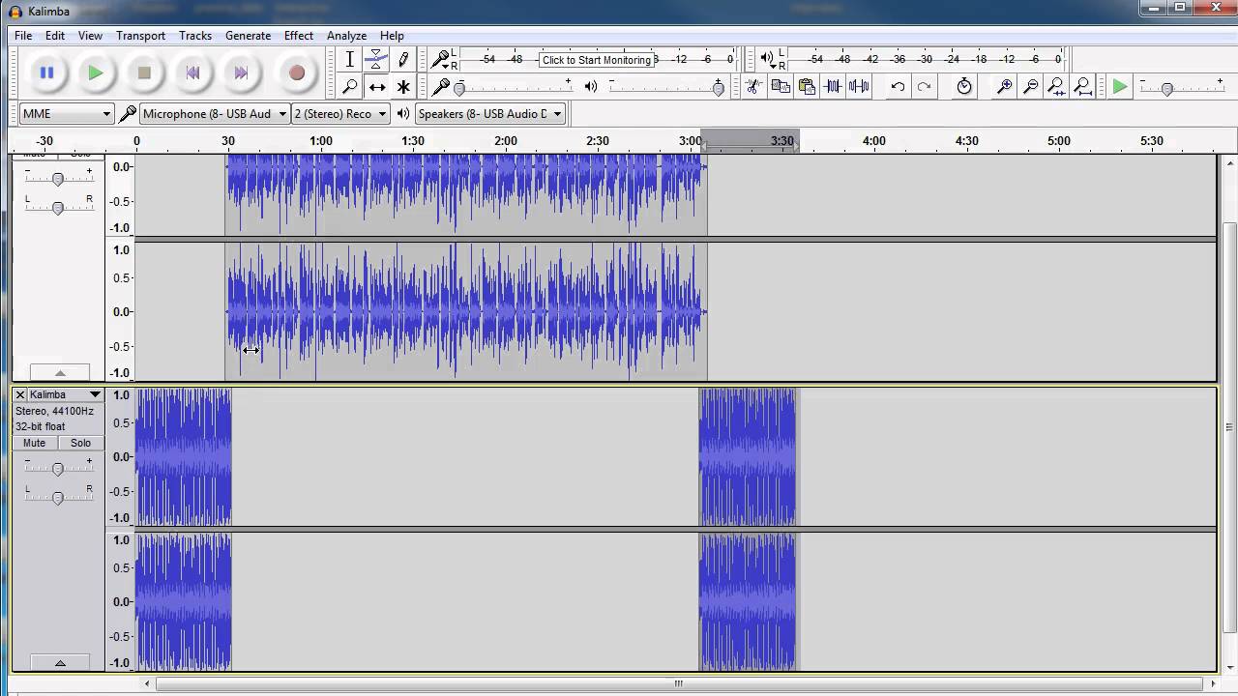Fit the selection in the window
Viewport: 1238px width, 696px height.
click(x=1057, y=87)
